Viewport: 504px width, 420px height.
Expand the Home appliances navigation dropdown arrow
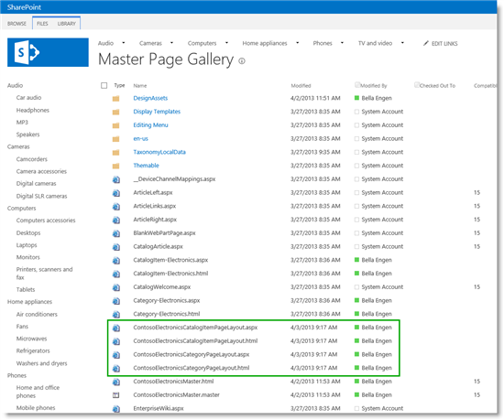pos(297,43)
